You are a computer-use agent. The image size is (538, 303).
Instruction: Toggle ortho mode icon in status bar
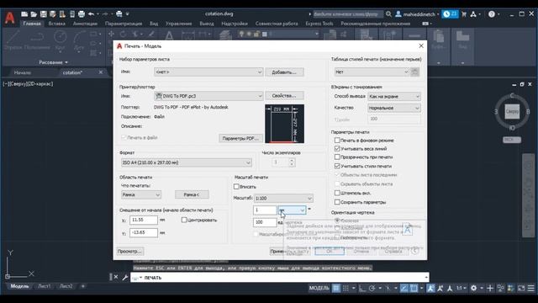coord(362,288)
